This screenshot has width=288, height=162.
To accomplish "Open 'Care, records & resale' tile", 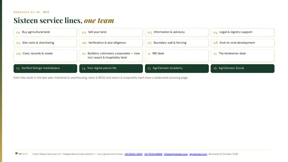I will coord(45,56).
